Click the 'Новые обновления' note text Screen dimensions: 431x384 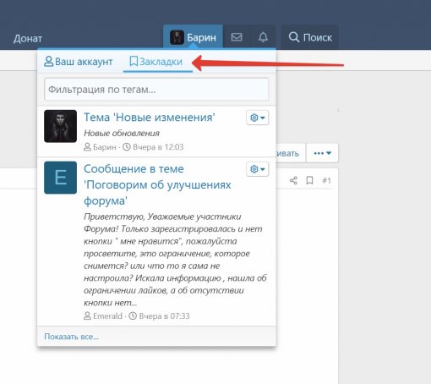(122, 133)
